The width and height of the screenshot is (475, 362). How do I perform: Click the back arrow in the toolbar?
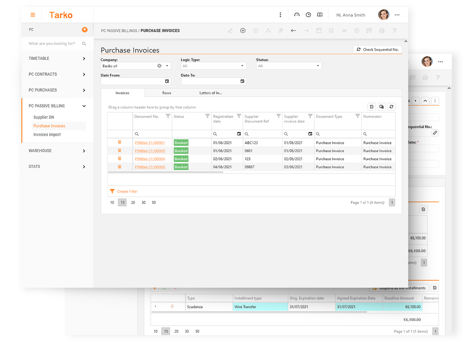[x=293, y=31]
